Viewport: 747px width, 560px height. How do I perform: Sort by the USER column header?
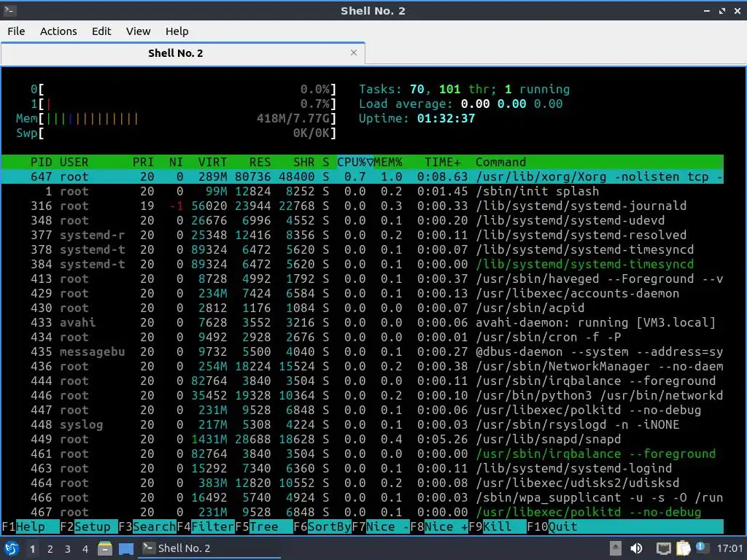74,162
